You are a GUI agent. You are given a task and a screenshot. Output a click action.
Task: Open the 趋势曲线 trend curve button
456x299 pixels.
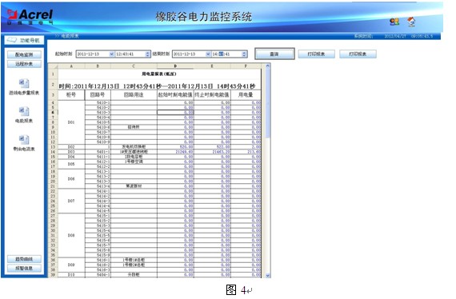[x=24, y=259]
